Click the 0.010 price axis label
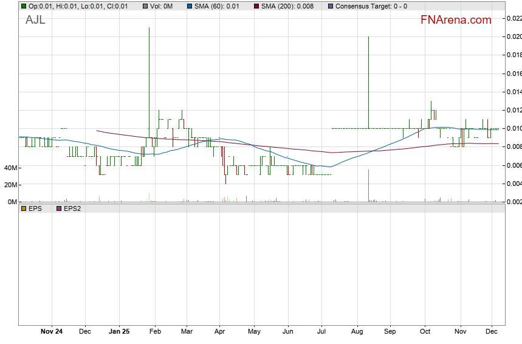This screenshot has width=522, height=344. pyautogui.click(x=513, y=128)
